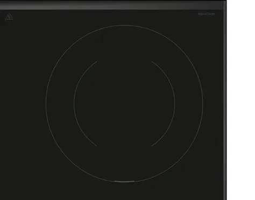Click black glass left of outer ring

[x=23, y=104]
